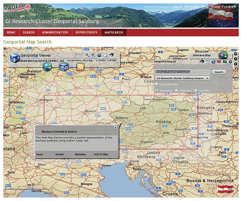
Task: Open the ADMINISTRATION menu tab
Action: click(x=55, y=32)
